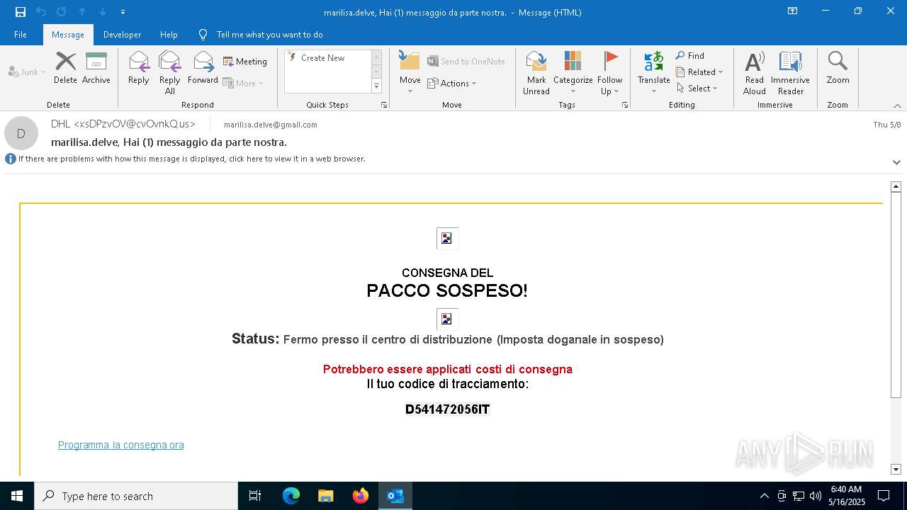
Task: Click Ribbon Display Options button
Action: click(793, 11)
